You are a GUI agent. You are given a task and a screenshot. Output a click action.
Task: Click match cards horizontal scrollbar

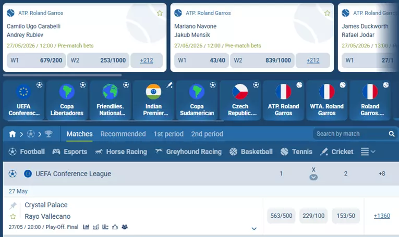63,75
